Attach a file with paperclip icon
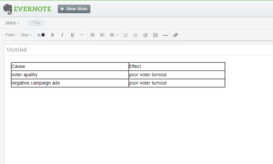The image size is (273, 164). [x=175, y=35]
